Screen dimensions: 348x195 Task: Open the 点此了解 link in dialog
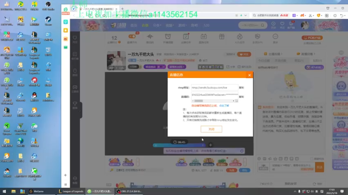tap(224, 106)
